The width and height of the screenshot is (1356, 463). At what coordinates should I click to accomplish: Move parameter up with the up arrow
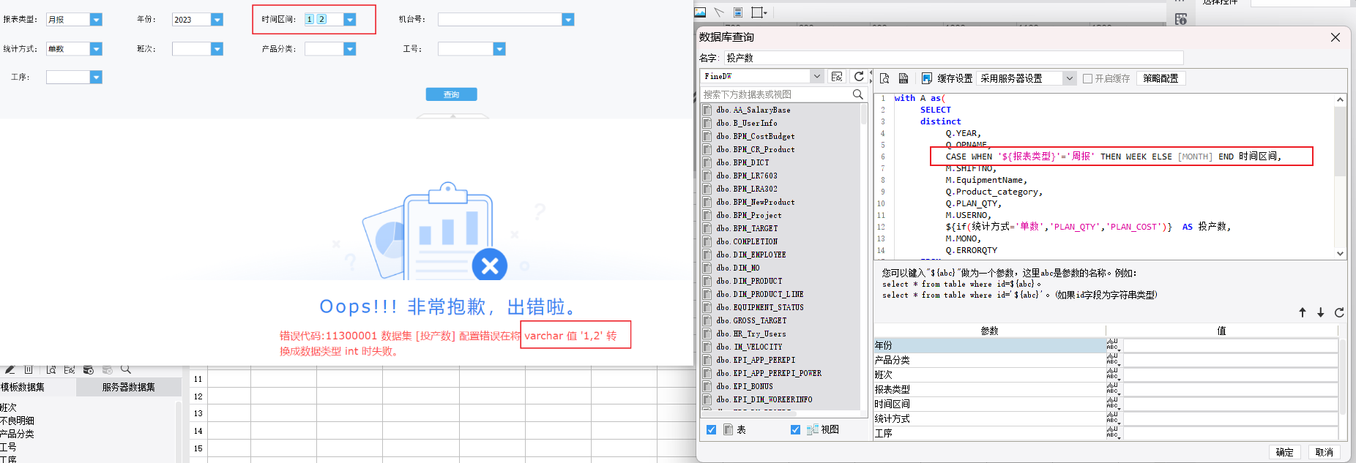pyautogui.click(x=1303, y=312)
